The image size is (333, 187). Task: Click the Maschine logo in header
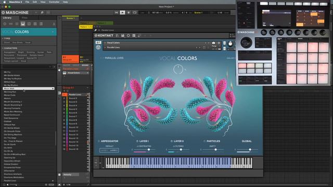[15, 12]
